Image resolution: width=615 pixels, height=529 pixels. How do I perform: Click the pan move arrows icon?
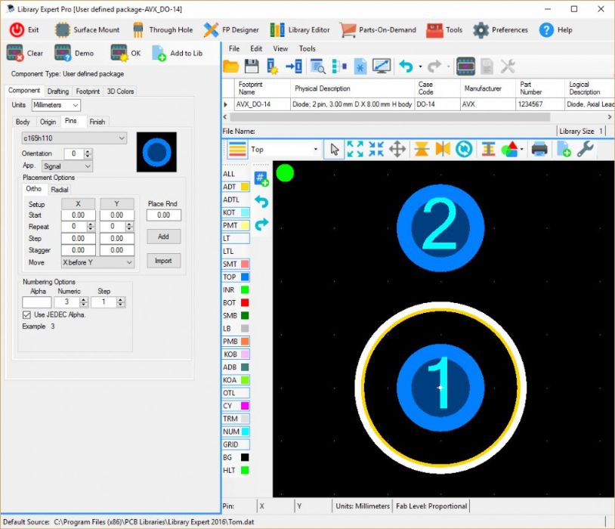pyautogui.click(x=397, y=150)
